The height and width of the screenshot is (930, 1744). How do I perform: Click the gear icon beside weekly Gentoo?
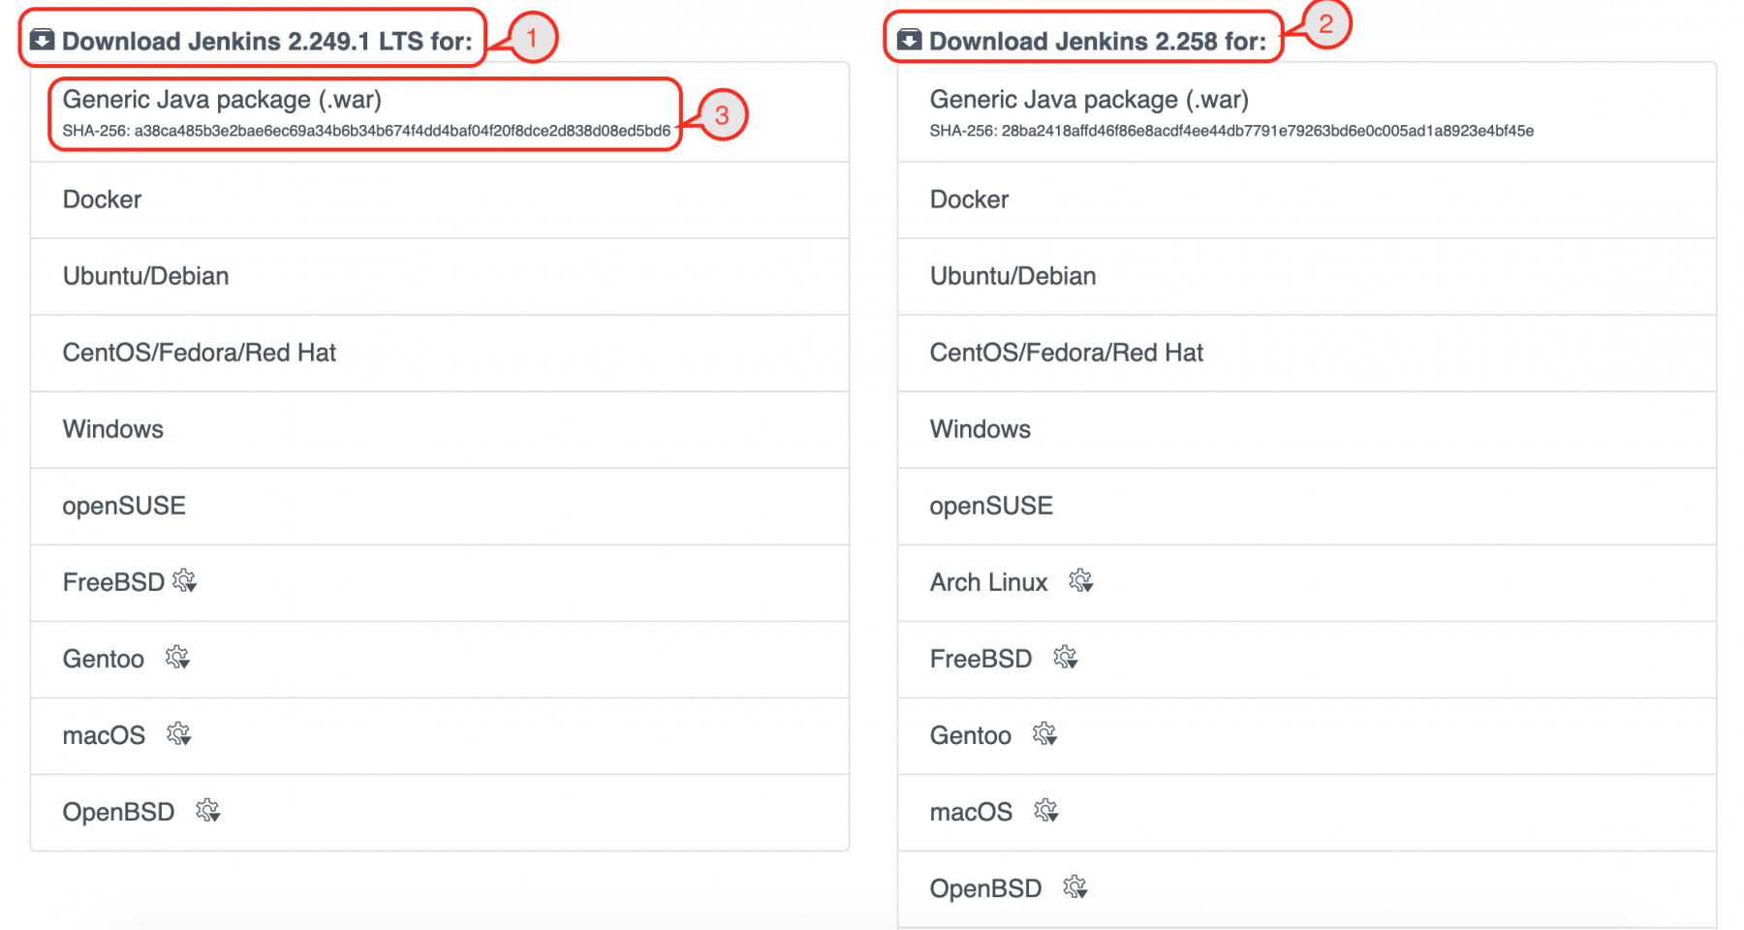click(x=1044, y=734)
